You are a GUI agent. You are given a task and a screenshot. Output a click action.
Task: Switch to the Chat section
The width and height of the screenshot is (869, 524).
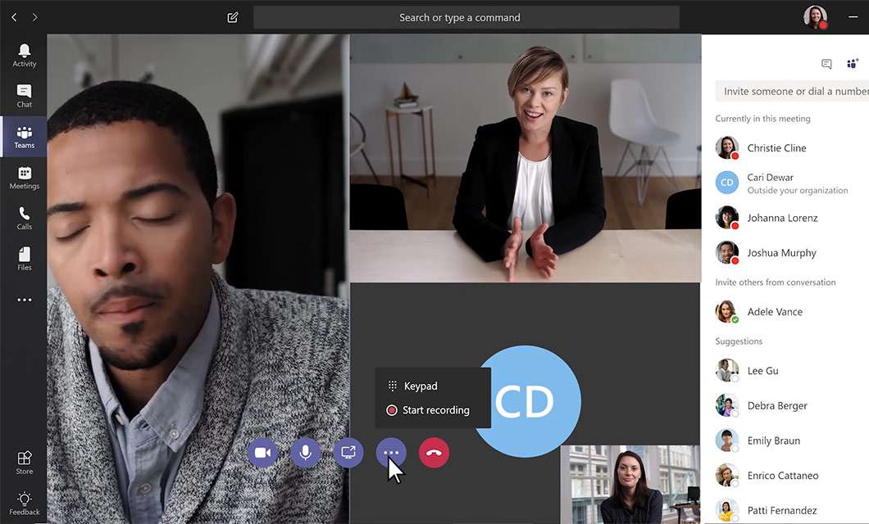pyautogui.click(x=24, y=96)
